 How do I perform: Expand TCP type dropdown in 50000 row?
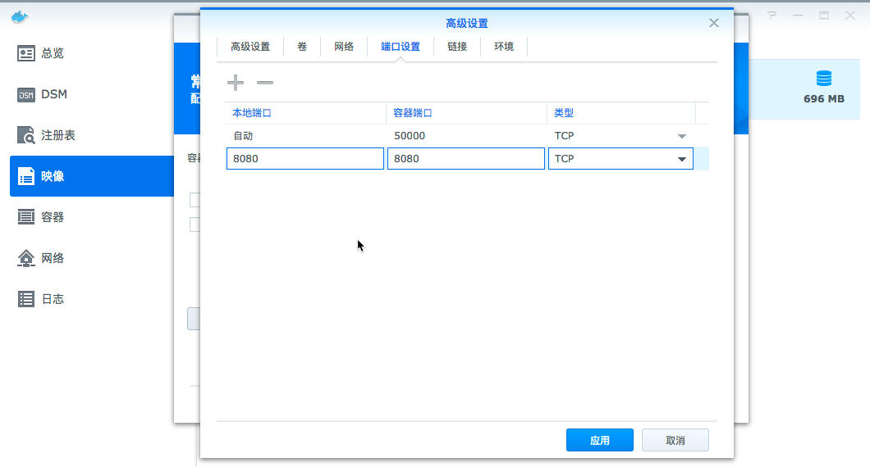click(x=681, y=136)
